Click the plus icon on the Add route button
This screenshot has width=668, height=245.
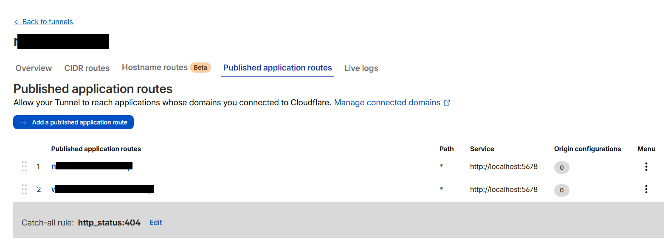[x=24, y=122]
